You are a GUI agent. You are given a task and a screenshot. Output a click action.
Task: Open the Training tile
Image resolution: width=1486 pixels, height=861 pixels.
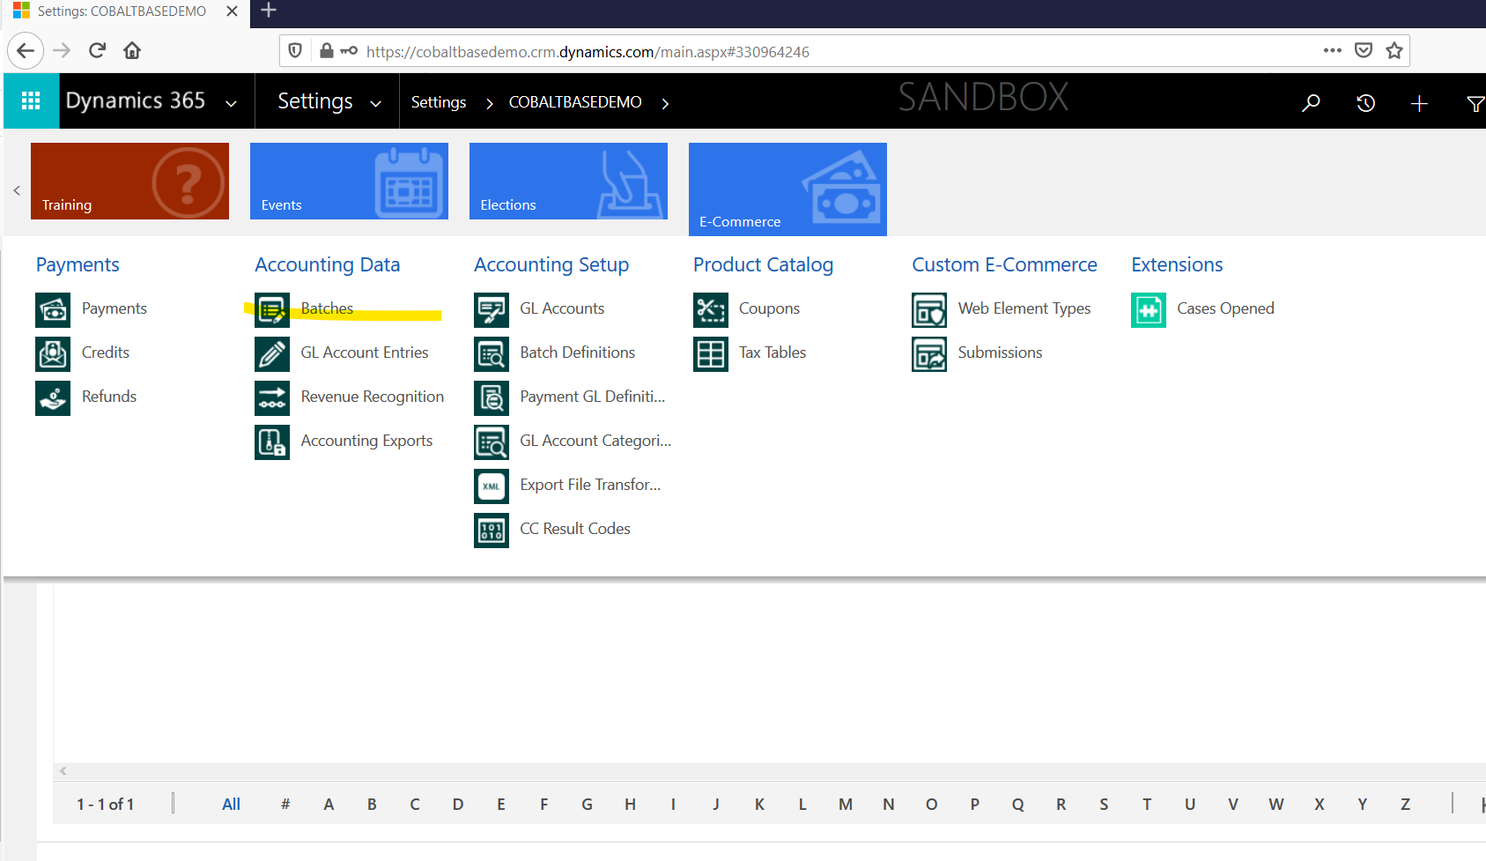[x=129, y=181]
